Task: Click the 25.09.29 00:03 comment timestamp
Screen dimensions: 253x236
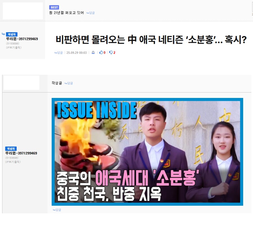Action: coord(76,52)
